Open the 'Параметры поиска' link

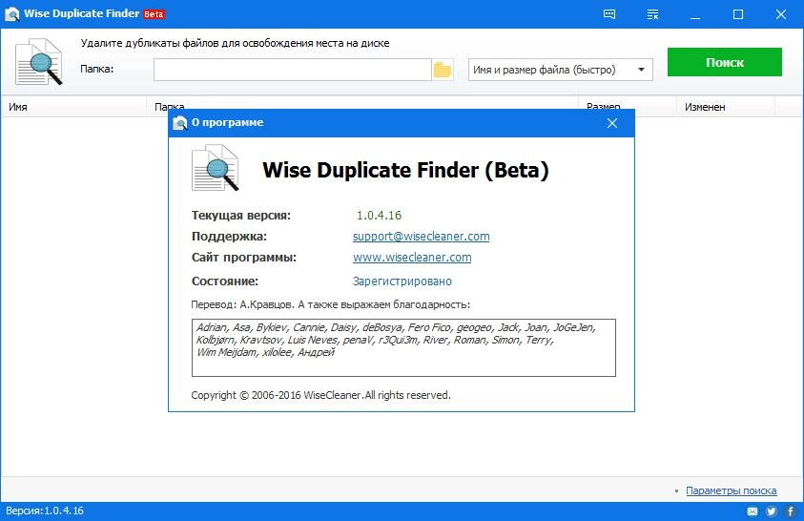732,490
